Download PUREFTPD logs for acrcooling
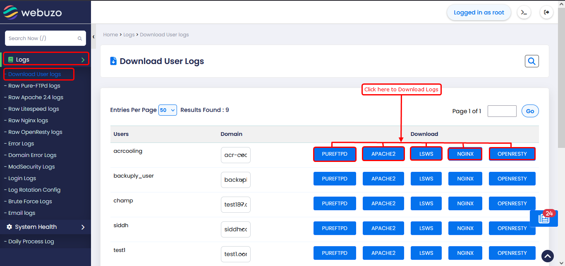The width and height of the screenshot is (565, 266). (335, 154)
